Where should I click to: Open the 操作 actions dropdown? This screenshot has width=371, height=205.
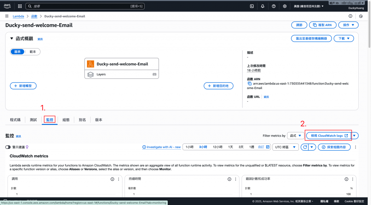(348, 25)
